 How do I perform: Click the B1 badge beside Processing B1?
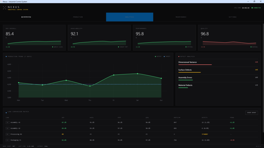[x=7, y=134]
